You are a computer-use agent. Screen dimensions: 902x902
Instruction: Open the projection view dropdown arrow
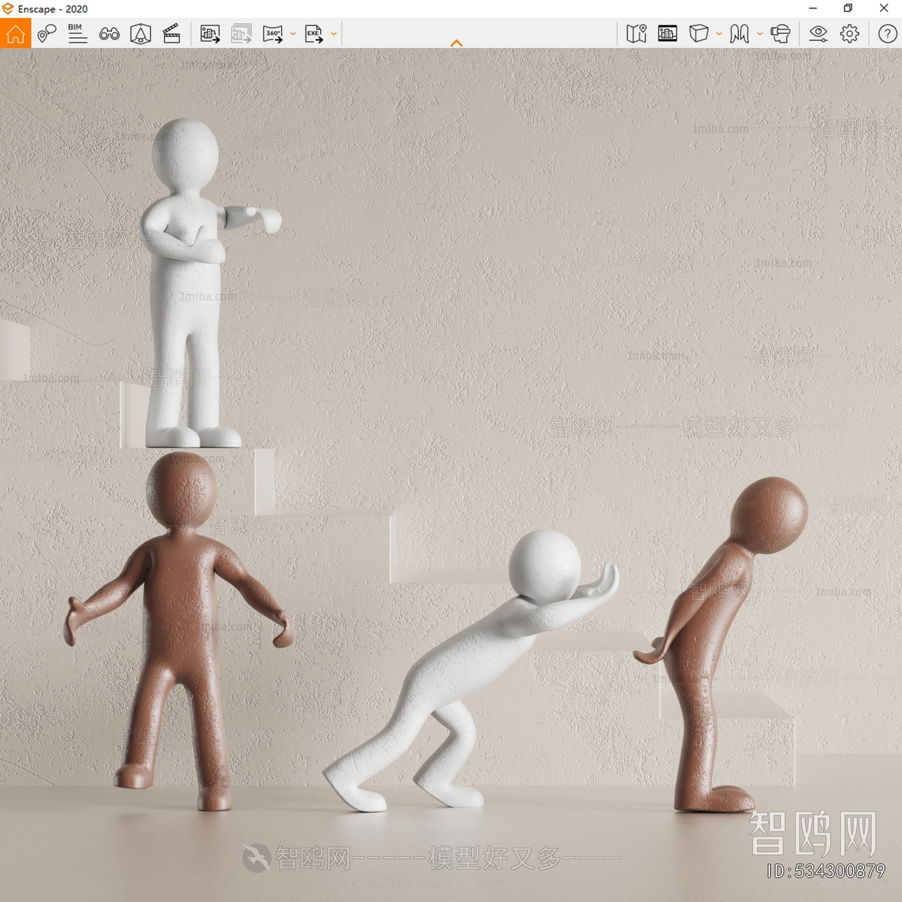pos(719,34)
